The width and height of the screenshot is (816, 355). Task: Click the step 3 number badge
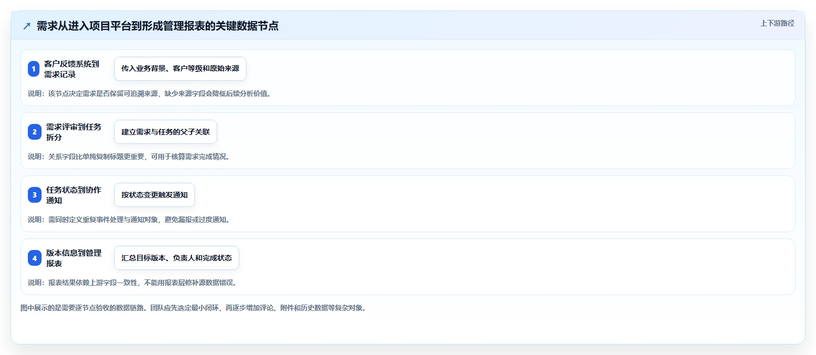click(x=34, y=195)
